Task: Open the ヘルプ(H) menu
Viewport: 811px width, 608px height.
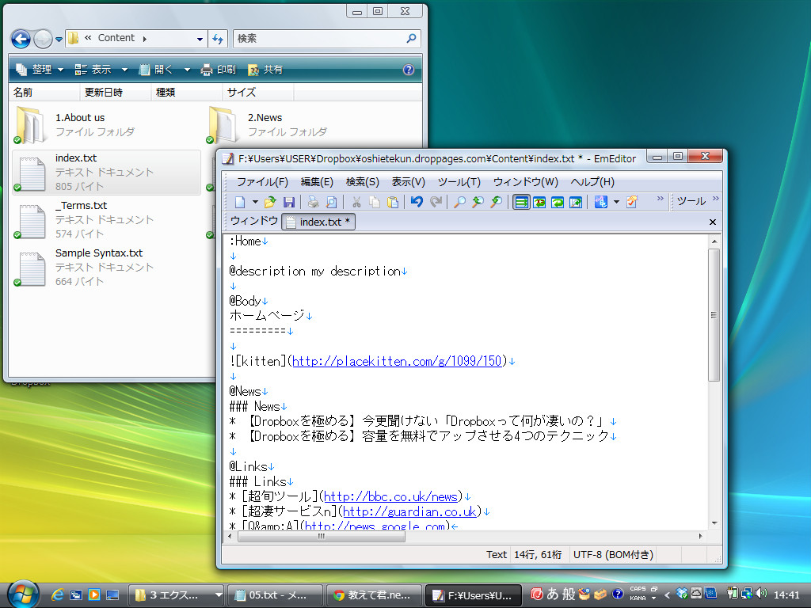Action: [592, 182]
